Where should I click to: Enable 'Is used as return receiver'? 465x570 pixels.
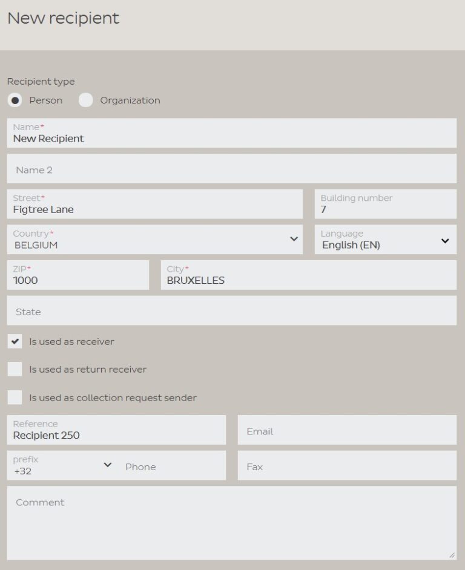click(14, 370)
